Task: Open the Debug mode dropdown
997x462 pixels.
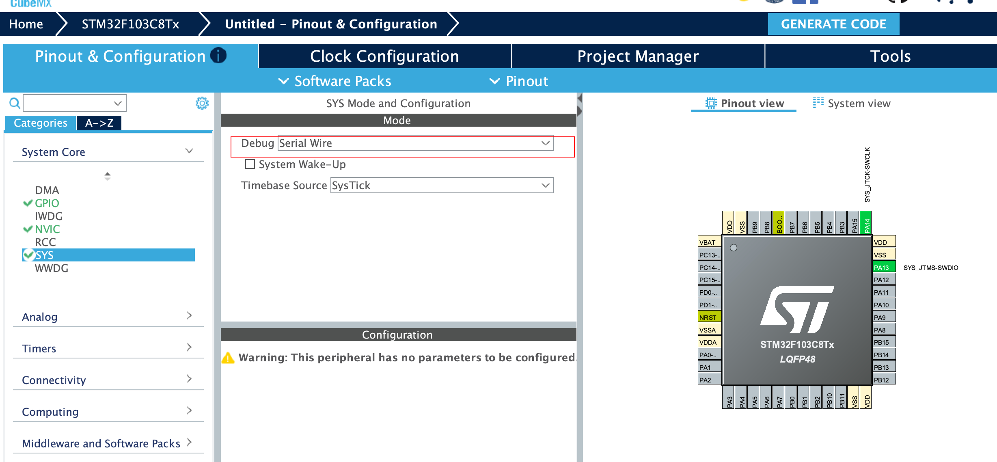Action: (415, 143)
